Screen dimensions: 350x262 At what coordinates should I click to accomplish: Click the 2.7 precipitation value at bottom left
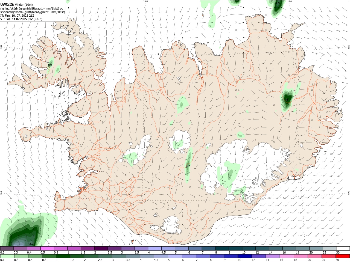pos(31,244)
